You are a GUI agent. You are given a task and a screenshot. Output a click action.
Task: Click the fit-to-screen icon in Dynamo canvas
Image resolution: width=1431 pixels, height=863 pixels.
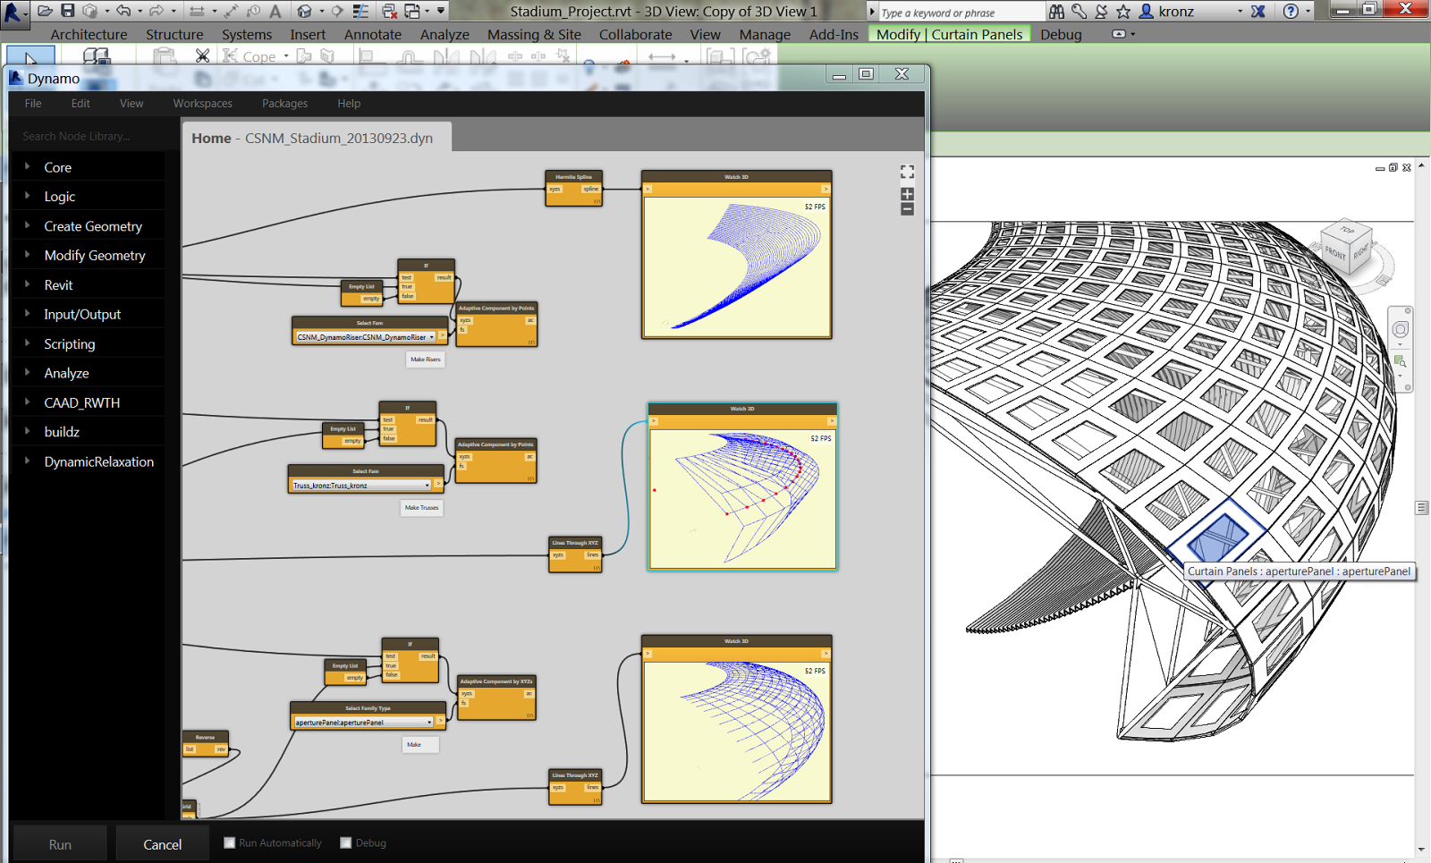tap(907, 172)
